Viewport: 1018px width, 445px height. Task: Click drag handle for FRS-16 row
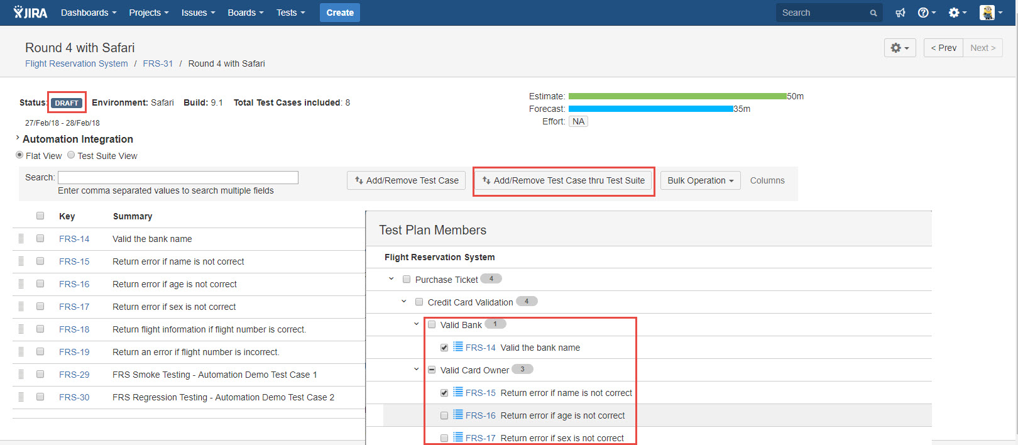pos(21,284)
